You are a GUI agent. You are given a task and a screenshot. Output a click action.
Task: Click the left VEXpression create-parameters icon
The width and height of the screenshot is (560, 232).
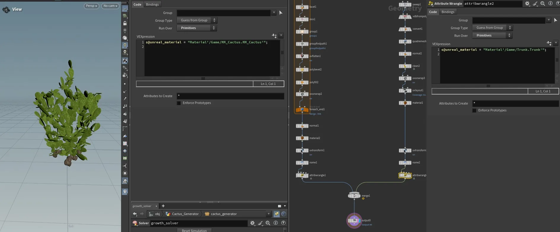pyautogui.click(x=275, y=36)
